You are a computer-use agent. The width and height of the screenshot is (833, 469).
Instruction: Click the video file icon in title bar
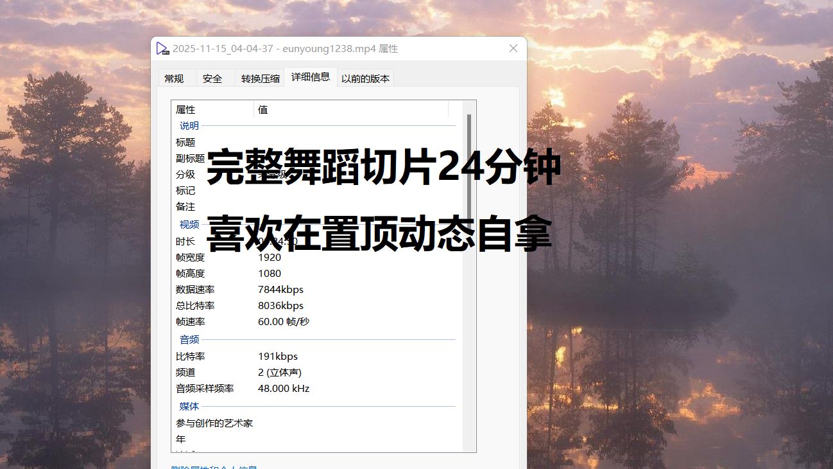163,49
